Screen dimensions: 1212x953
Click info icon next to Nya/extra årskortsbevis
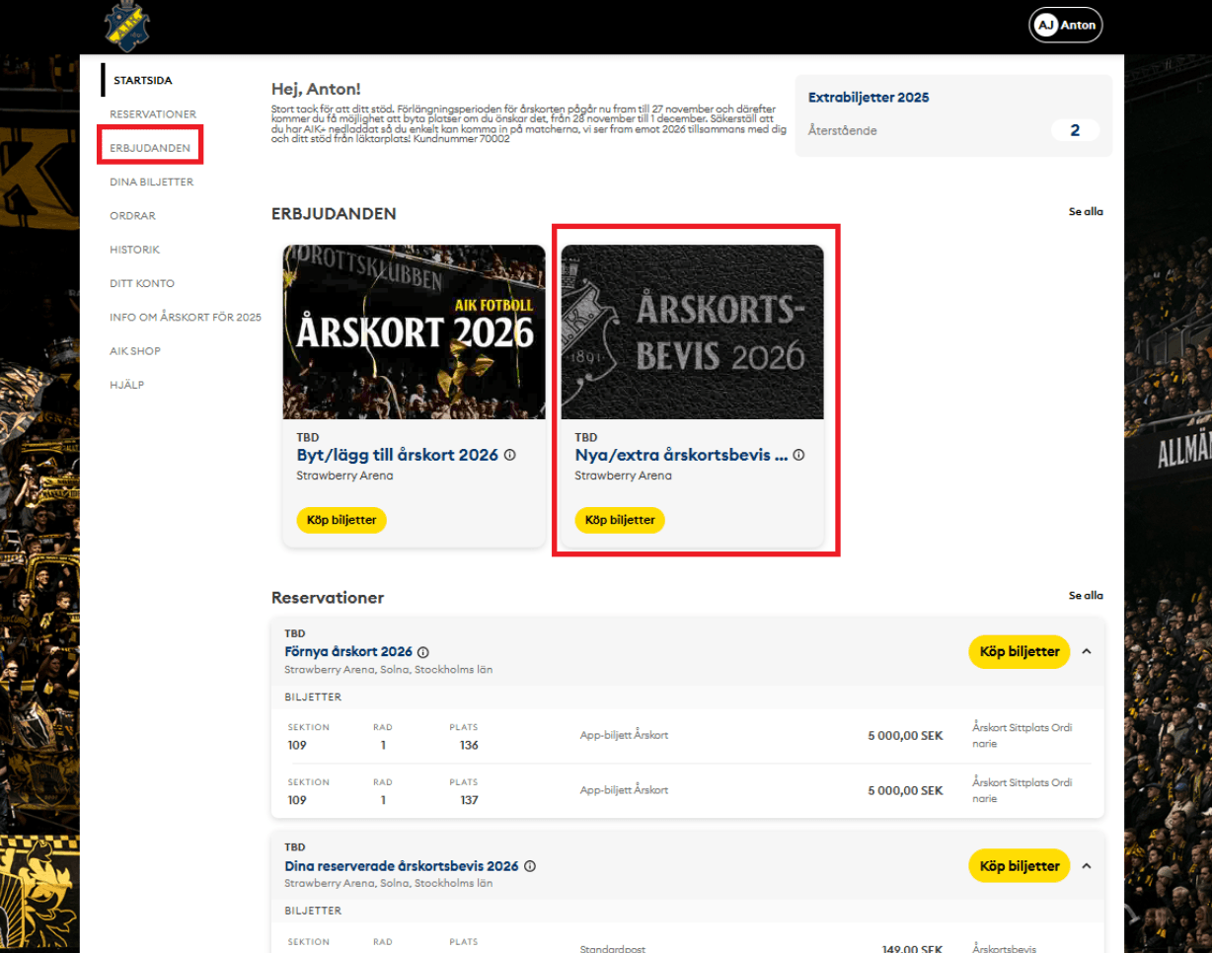pos(798,456)
